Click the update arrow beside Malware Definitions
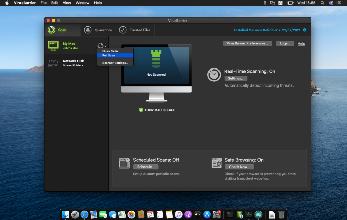This screenshot has height=220, width=347. click(305, 30)
